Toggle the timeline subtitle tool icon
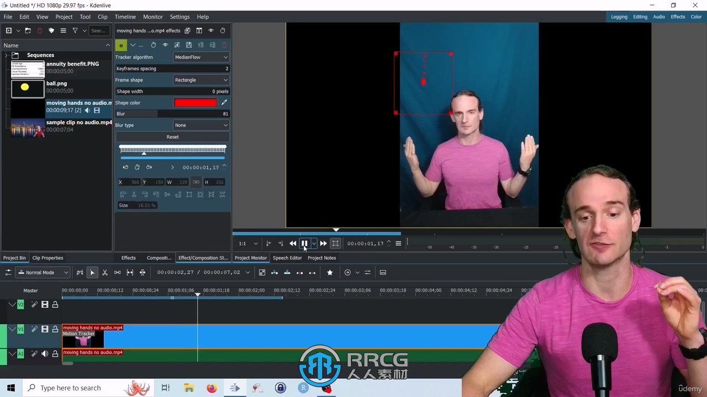The height and width of the screenshot is (397, 707). [x=383, y=272]
